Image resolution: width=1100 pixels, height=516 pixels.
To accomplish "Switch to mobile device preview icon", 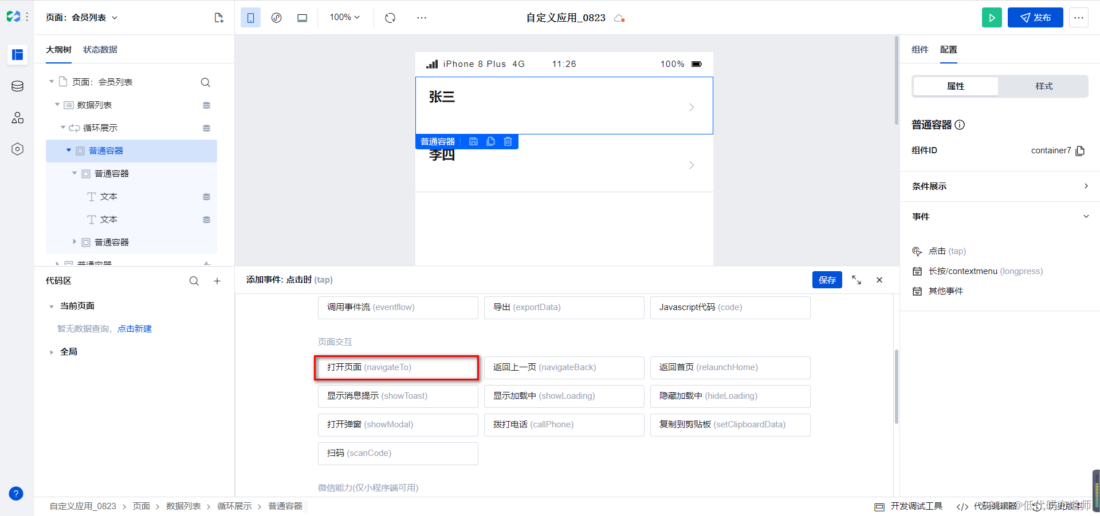I will click(250, 18).
